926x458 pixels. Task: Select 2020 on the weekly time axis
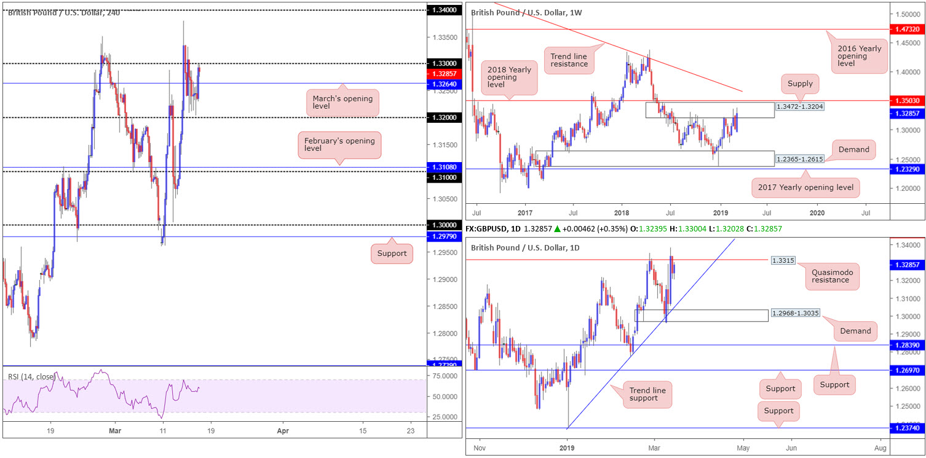[x=818, y=212]
